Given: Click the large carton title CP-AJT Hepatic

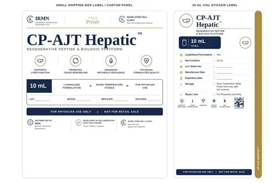Looking at the screenshot, I should tap(85, 40).
